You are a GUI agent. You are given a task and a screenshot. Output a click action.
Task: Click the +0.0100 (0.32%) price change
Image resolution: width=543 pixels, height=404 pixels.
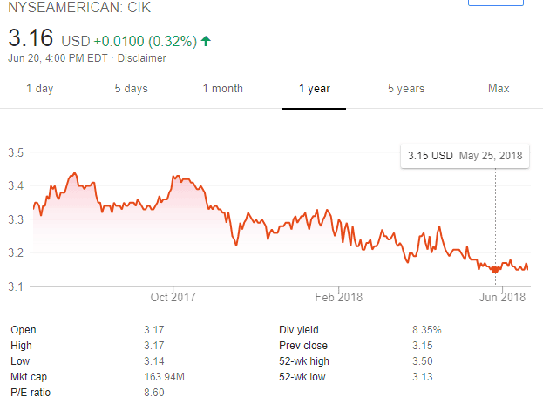click(x=144, y=41)
